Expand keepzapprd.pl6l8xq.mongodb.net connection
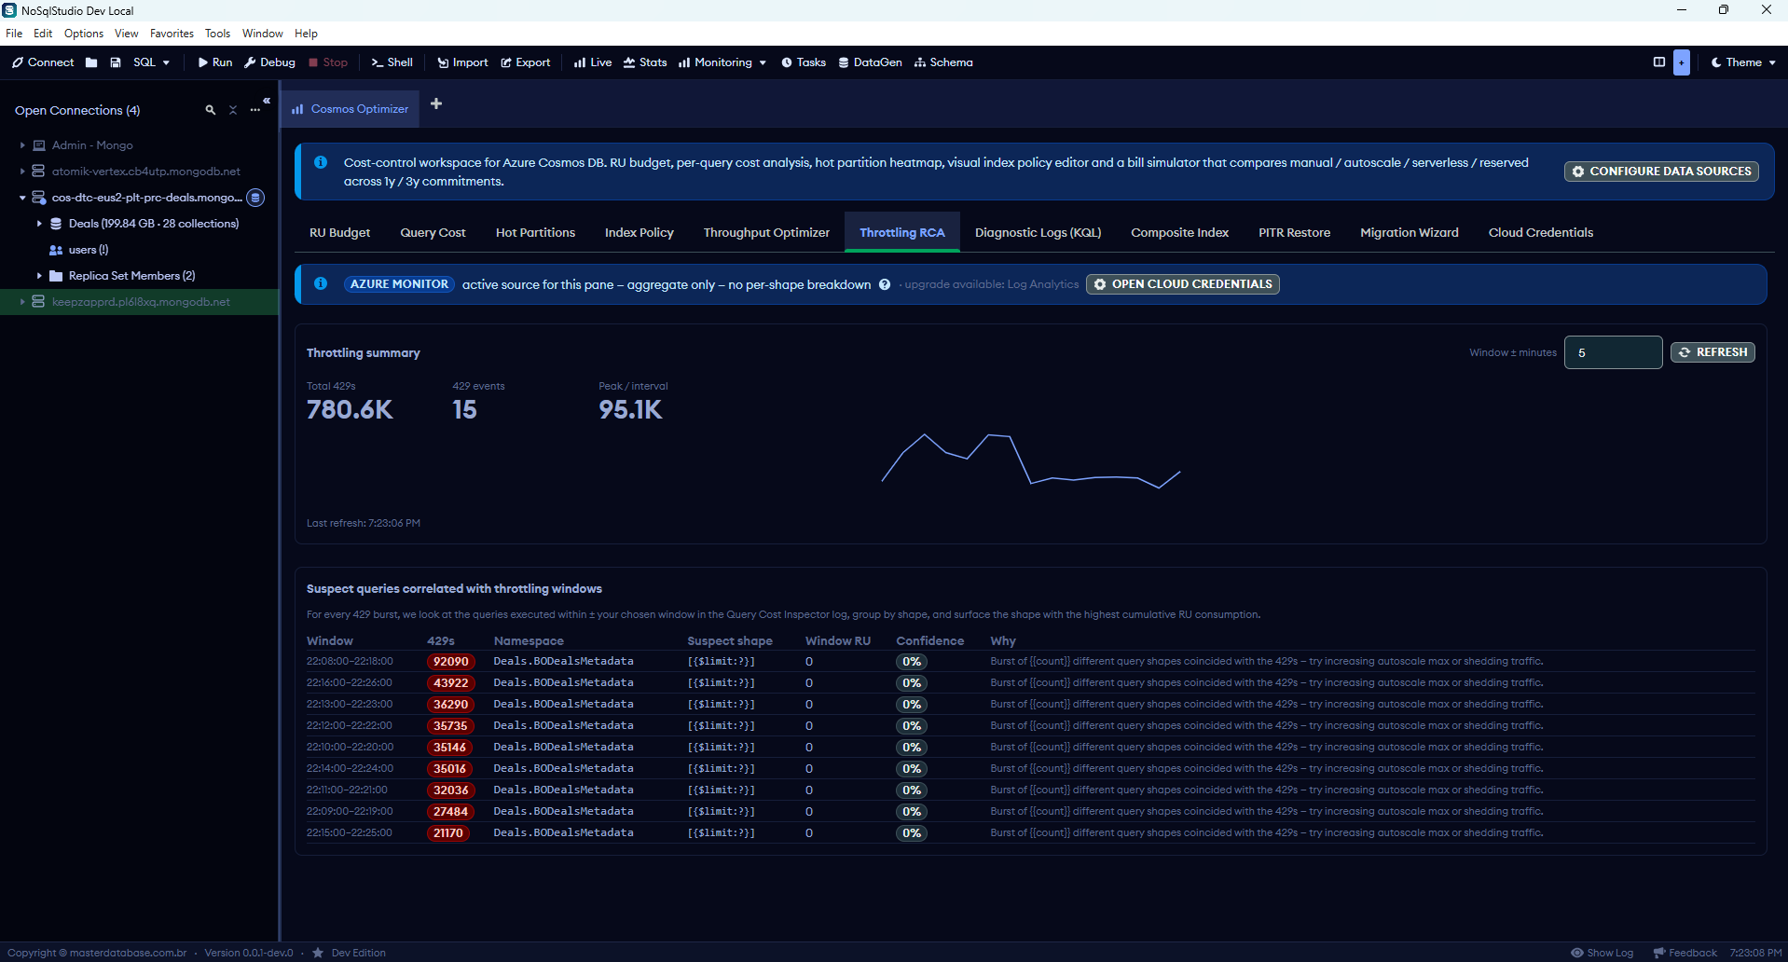 click(22, 302)
